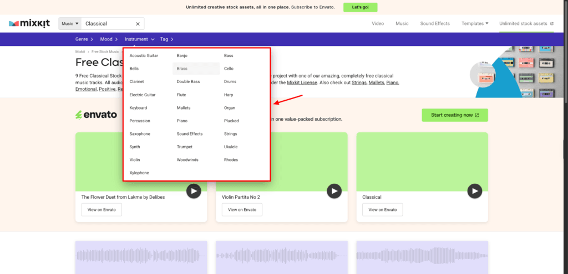
Task: Choose Piano from instrument menu
Action: click(182, 121)
